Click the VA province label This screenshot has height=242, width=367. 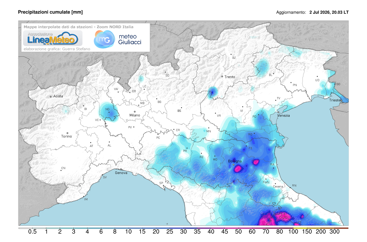(x=116, y=89)
